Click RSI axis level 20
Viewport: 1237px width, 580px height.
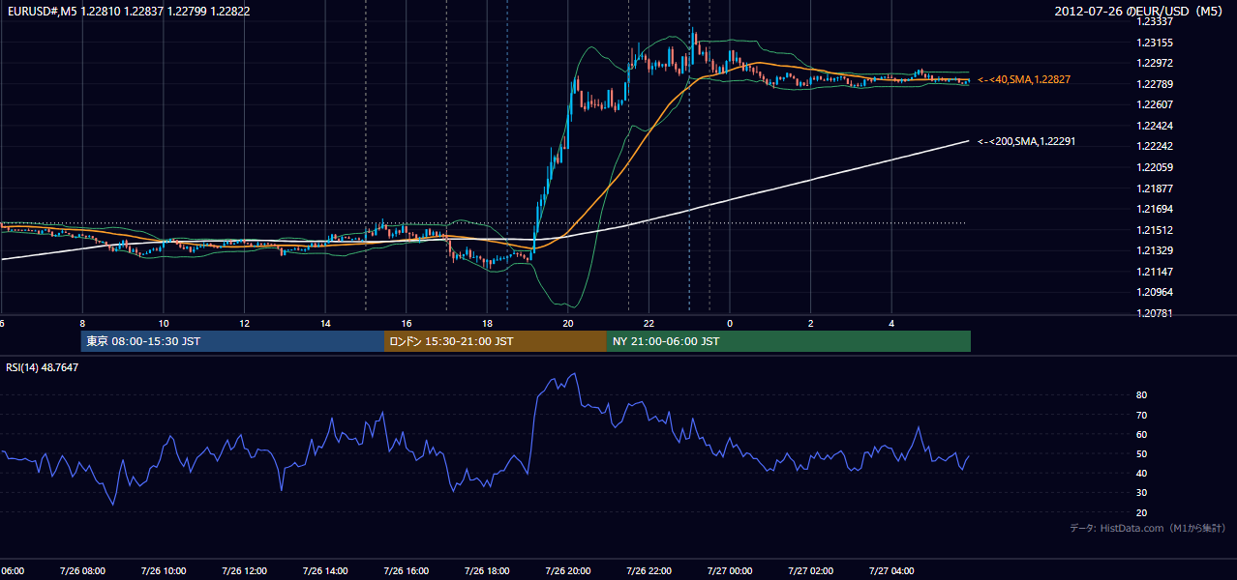pos(1142,512)
